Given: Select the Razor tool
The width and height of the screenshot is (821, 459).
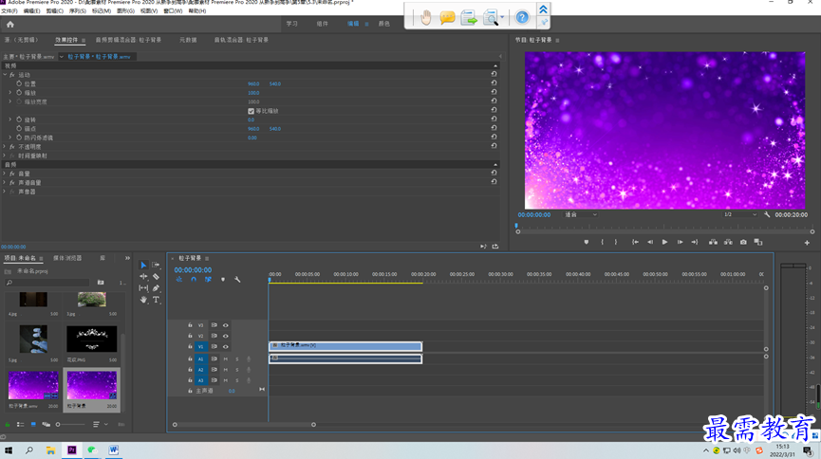Looking at the screenshot, I should point(156,276).
